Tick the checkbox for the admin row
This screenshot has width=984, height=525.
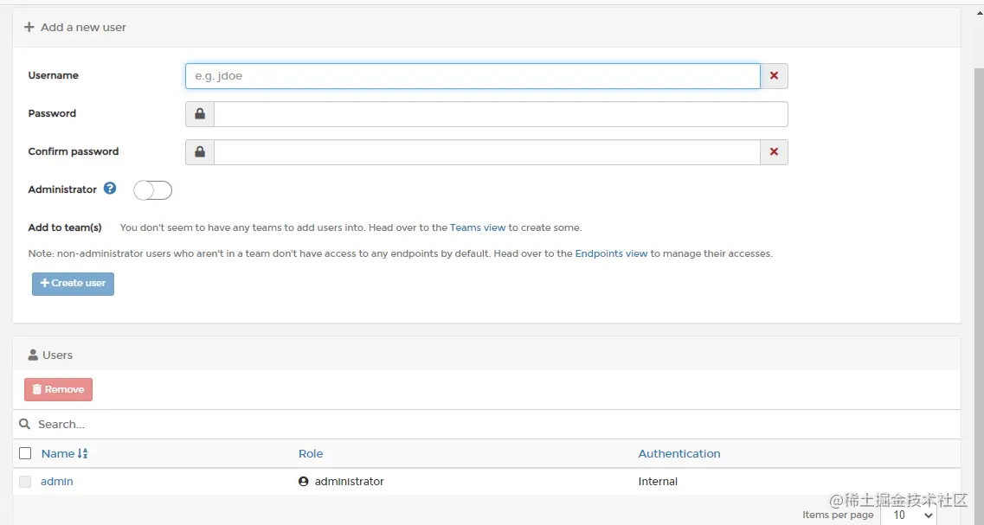point(25,482)
